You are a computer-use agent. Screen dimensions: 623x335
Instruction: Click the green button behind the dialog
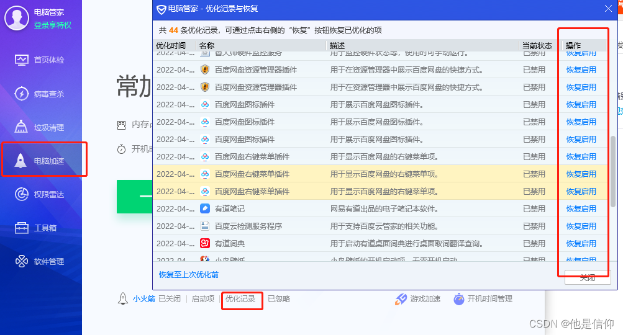tap(135, 197)
